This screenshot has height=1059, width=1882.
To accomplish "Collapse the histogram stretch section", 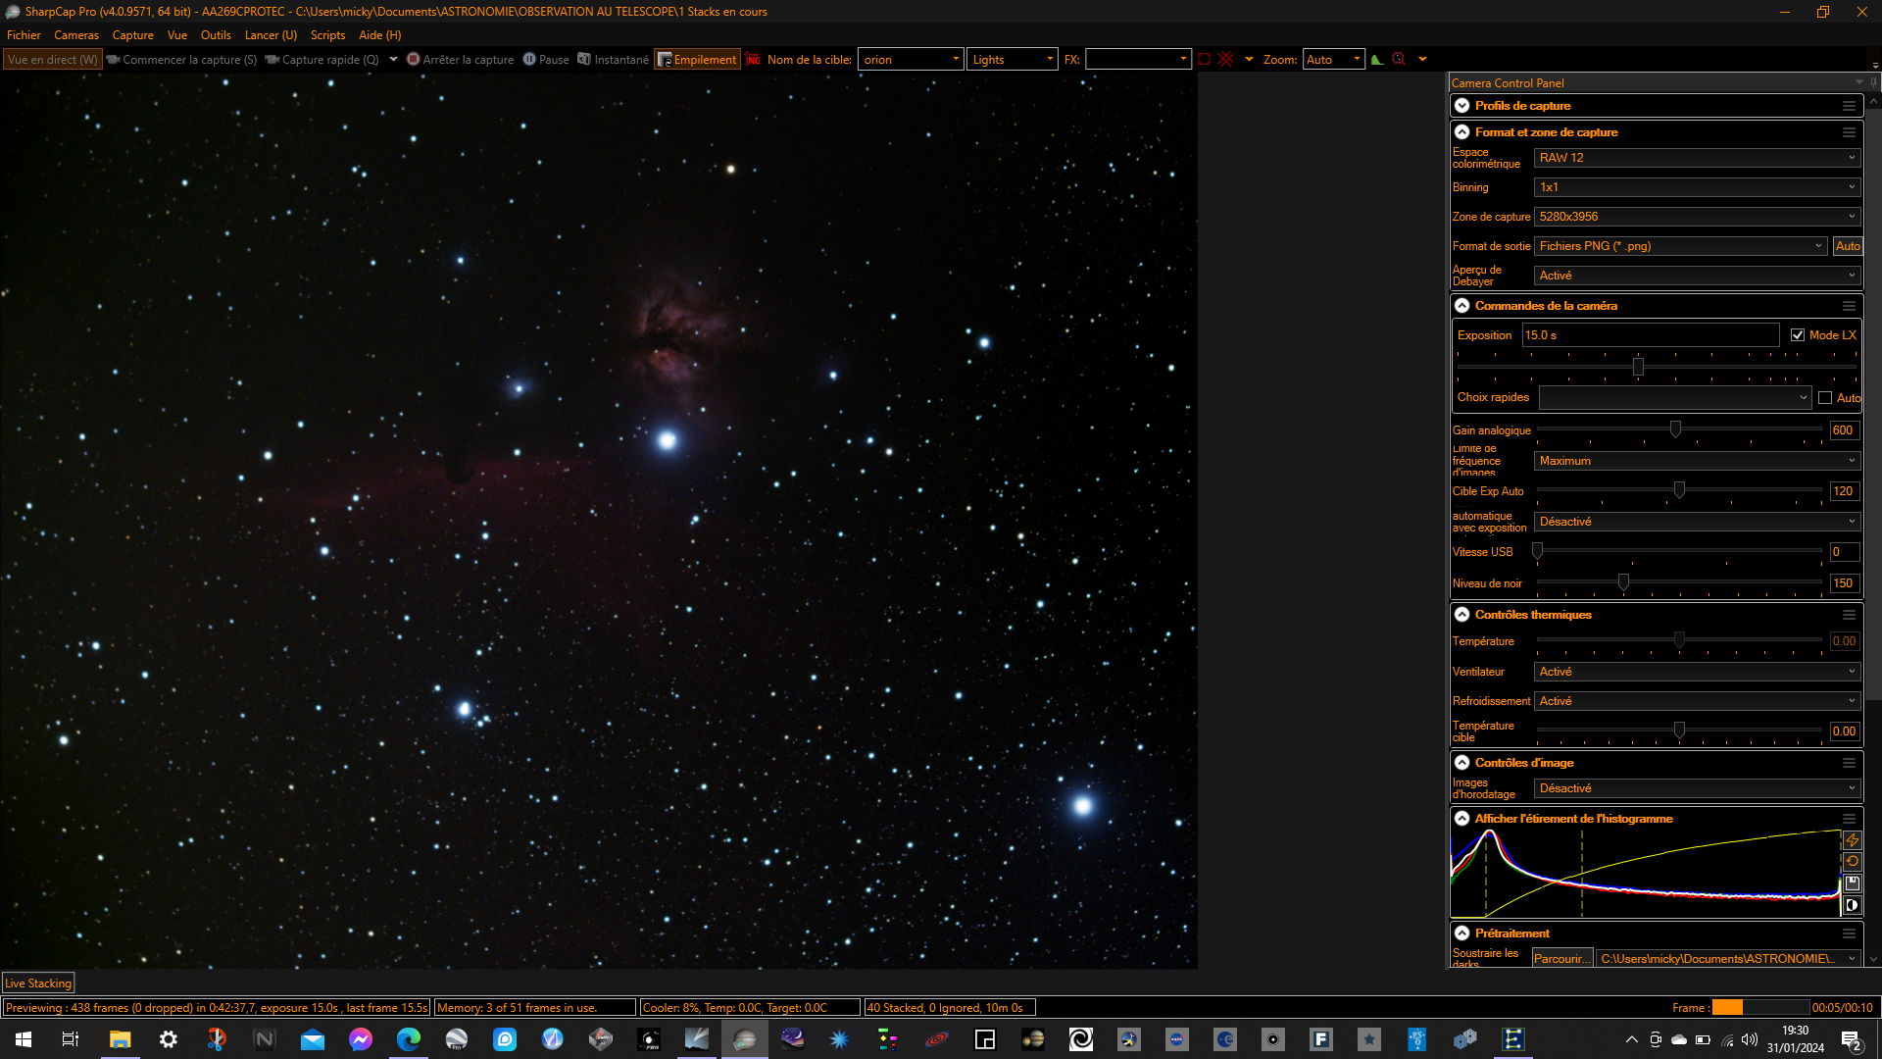I will (1461, 819).
